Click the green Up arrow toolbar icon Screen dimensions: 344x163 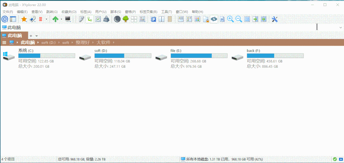point(55,19)
